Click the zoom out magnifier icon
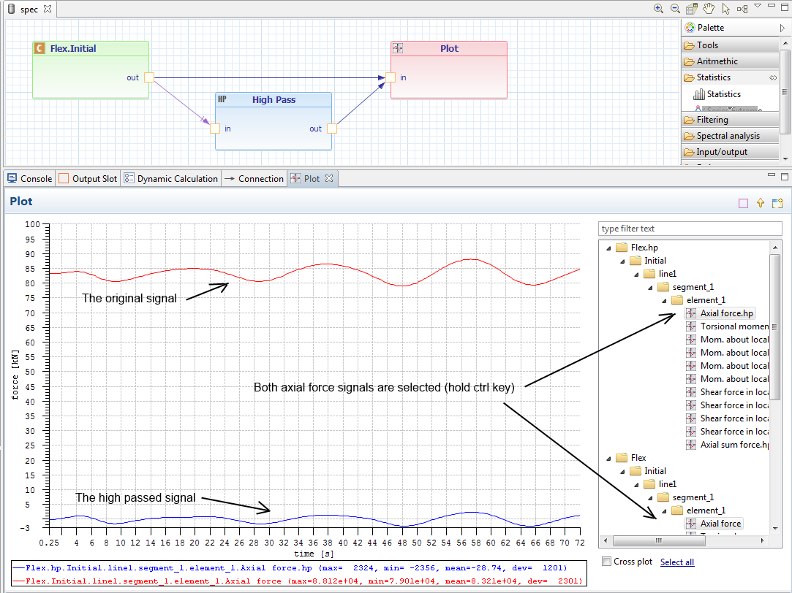The width and height of the screenshot is (792, 593). (x=675, y=9)
